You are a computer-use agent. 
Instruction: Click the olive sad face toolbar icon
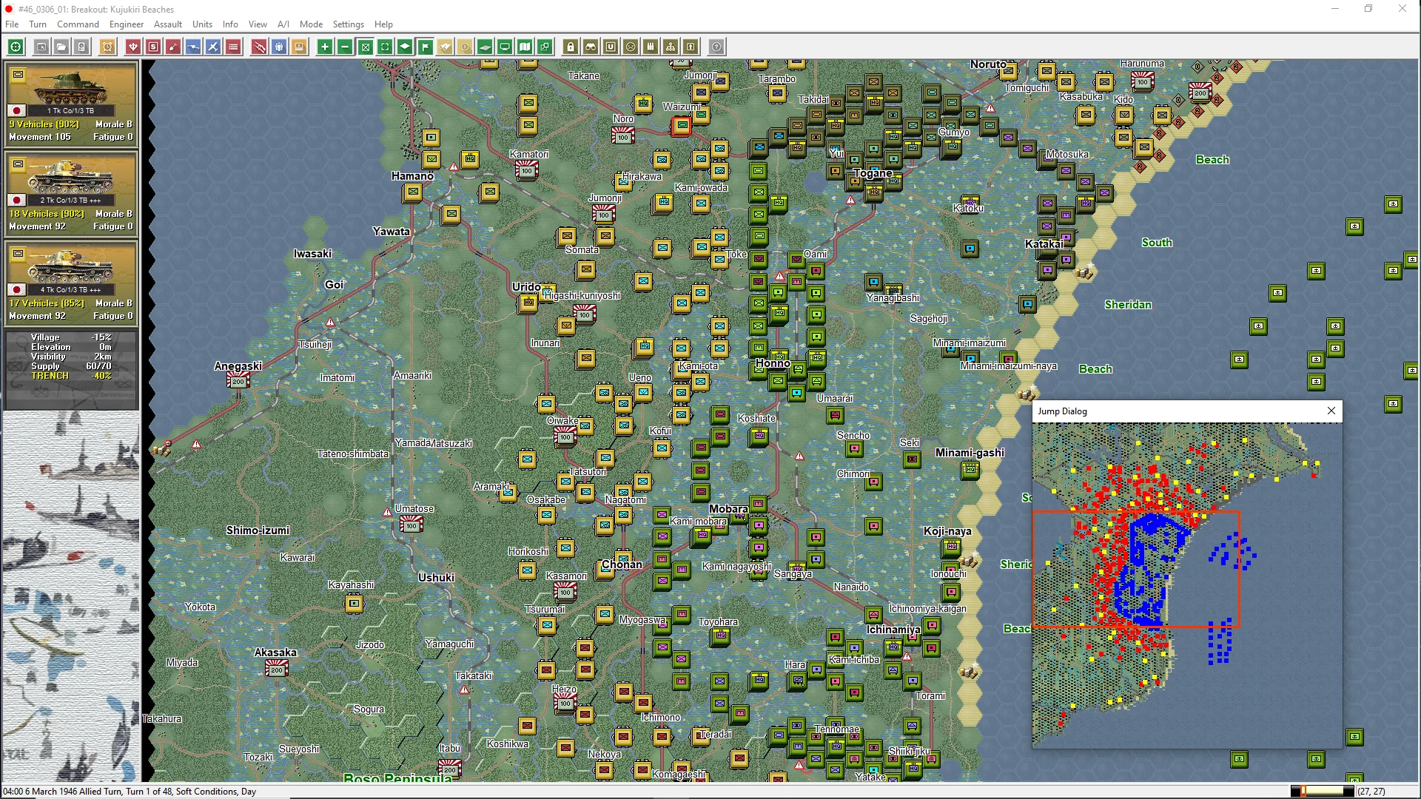tap(631, 47)
